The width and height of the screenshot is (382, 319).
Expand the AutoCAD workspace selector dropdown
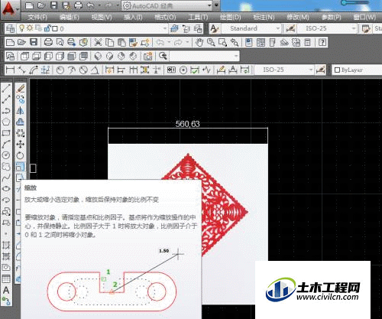(x=209, y=5)
